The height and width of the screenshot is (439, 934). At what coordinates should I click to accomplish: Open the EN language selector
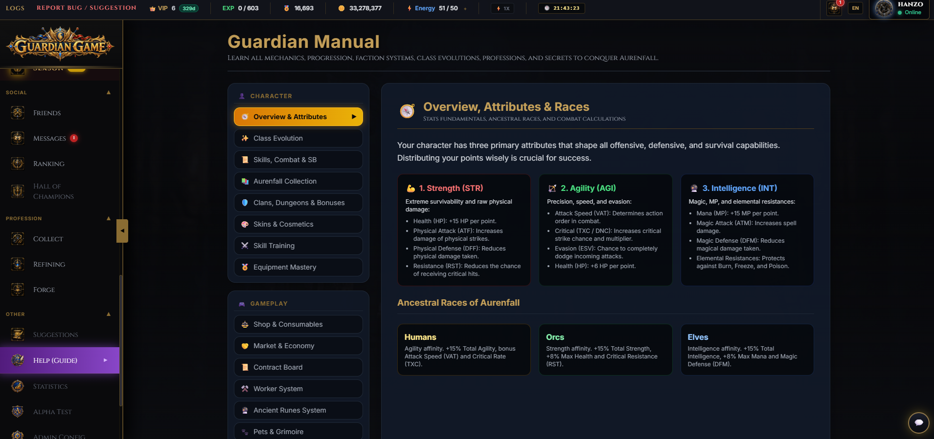(855, 8)
